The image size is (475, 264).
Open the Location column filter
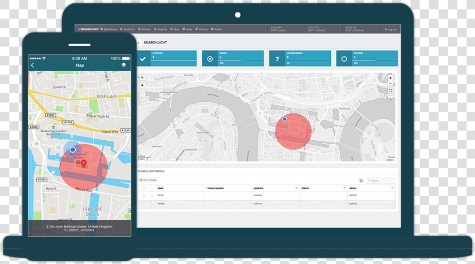click(296, 188)
